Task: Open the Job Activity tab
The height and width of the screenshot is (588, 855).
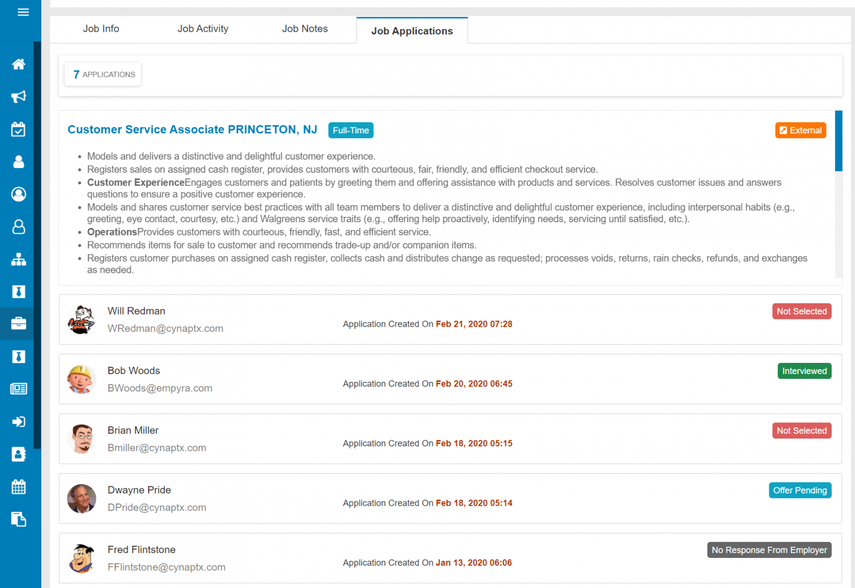Action: click(x=203, y=29)
